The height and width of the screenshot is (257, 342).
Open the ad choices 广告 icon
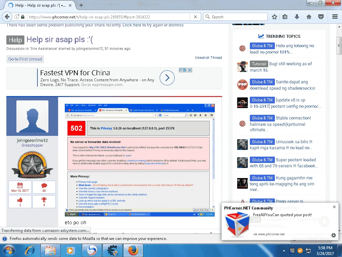[183, 70]
